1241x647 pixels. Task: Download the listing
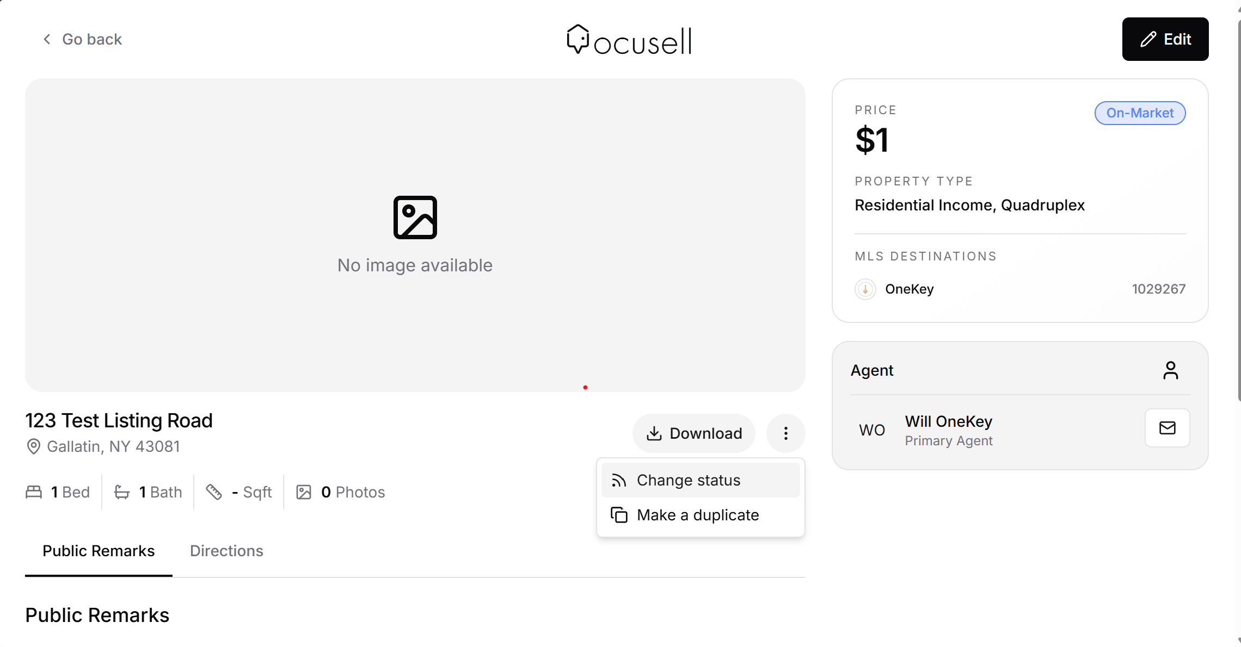coord(693,433)
